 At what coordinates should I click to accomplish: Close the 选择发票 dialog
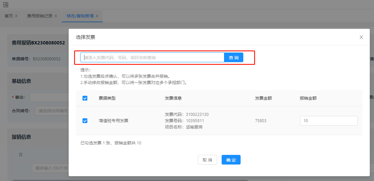(x=361, y=37)
